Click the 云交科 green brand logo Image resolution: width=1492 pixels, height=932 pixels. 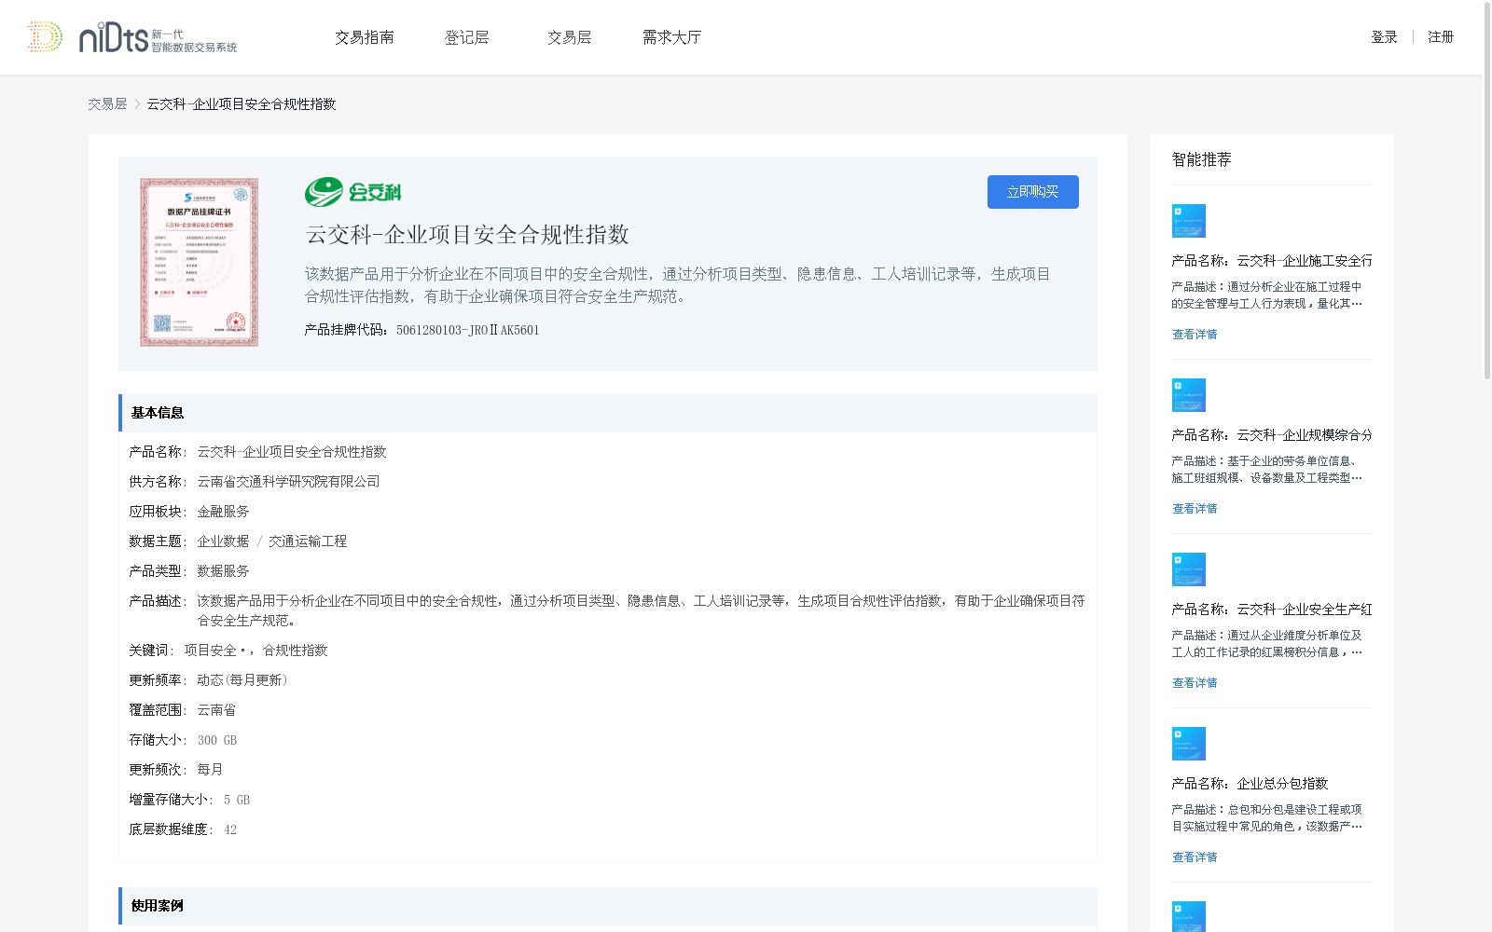click(352, 192)
